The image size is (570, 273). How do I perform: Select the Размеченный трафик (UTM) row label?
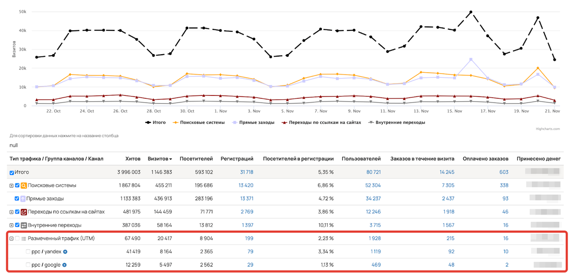[x=61, y=238]
